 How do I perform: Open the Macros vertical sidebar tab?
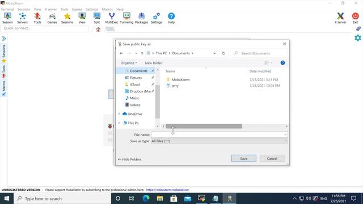[x=4, y=88]
